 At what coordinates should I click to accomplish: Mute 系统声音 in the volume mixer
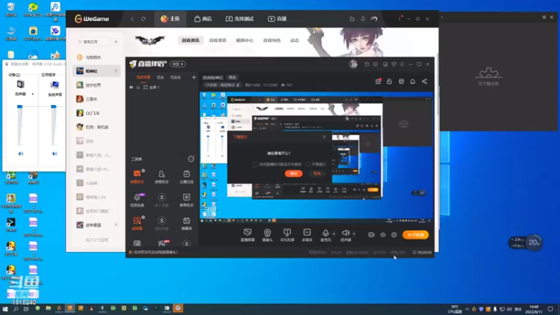pos(55,153)
